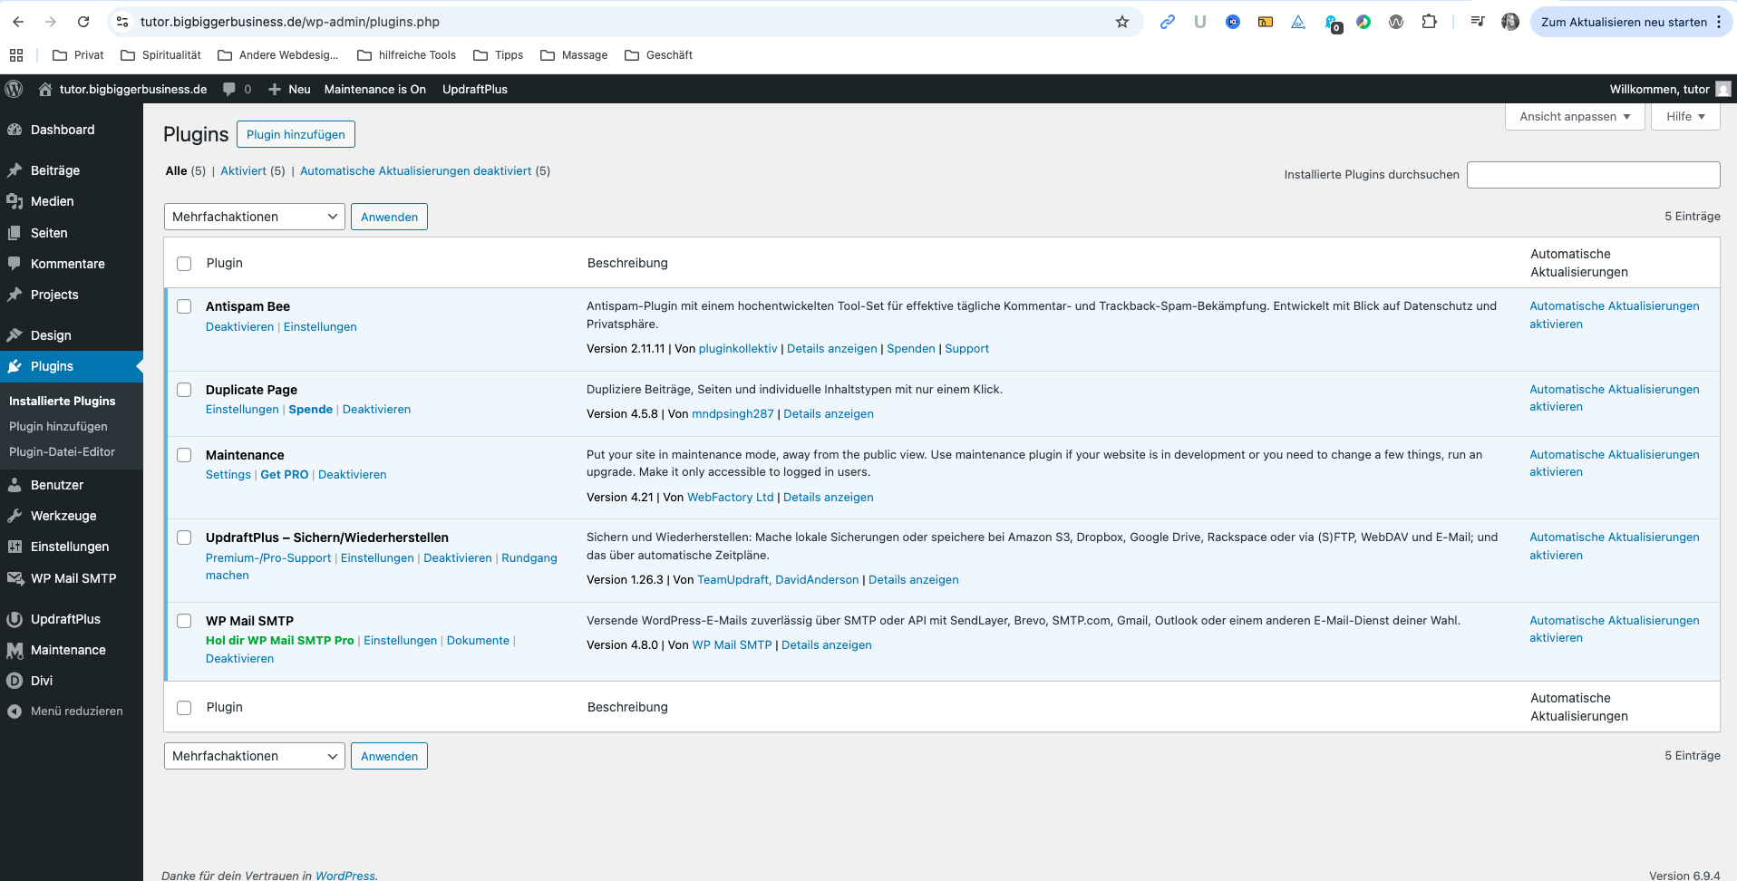Open Neu menu in admin bar
Image resolution: width=1737 pixels, height=881 pixels.
pyautogui.click(x=290, y=89)
